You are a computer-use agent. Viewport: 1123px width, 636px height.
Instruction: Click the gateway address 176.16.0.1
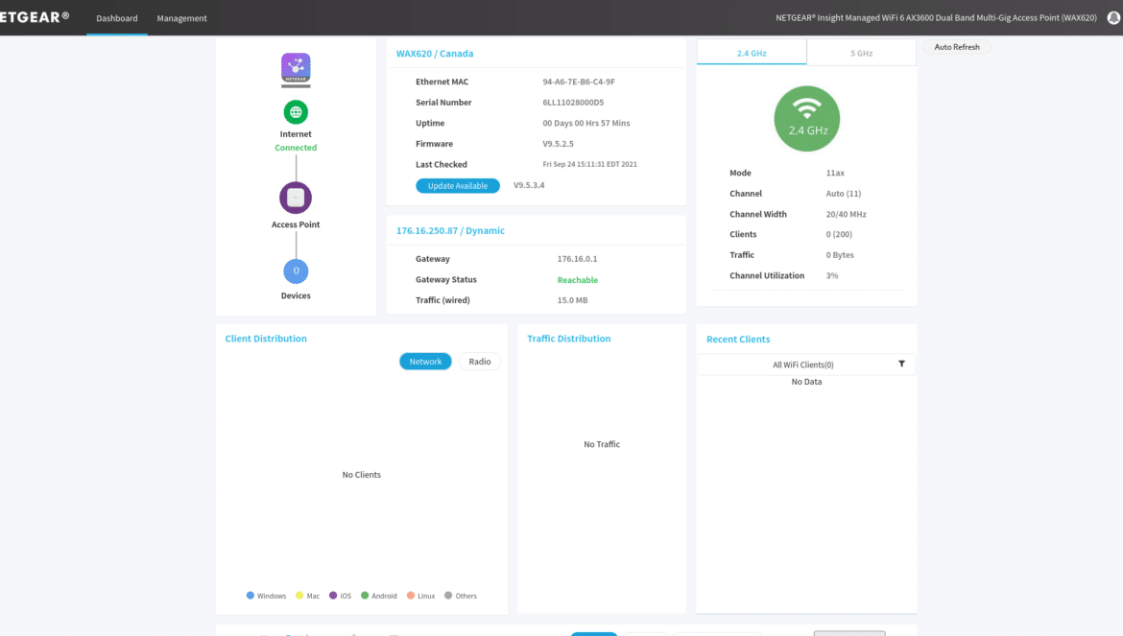(x=577, y=259)
